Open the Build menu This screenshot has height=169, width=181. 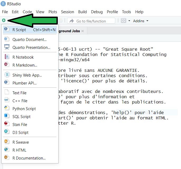pos(82,12)
